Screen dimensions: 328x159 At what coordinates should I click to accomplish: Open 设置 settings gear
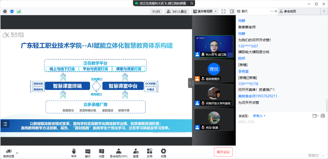[x=163, y=153]
